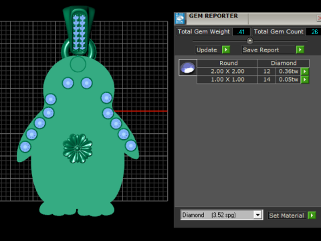The height and width of the screenshot is (241, 321).
Task: Select the 1.00 X 1.00 size cell
Action: pos(227,80)
